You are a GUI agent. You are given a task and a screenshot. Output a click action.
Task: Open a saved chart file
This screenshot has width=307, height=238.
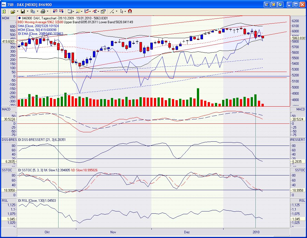(14, 11)
